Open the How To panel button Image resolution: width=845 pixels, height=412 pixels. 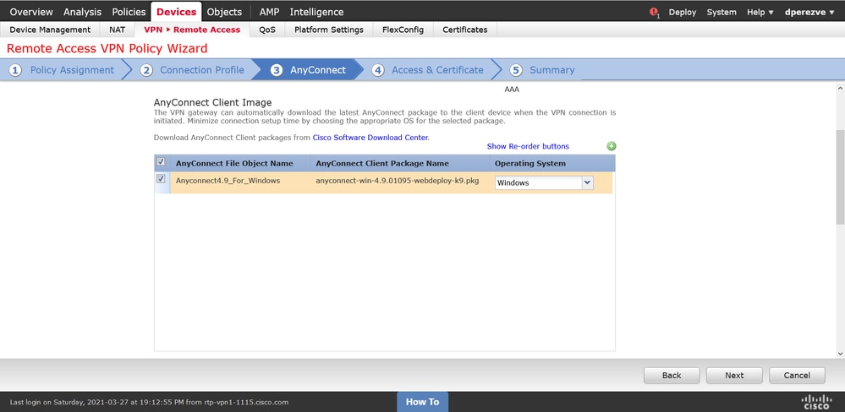(423, 402)
